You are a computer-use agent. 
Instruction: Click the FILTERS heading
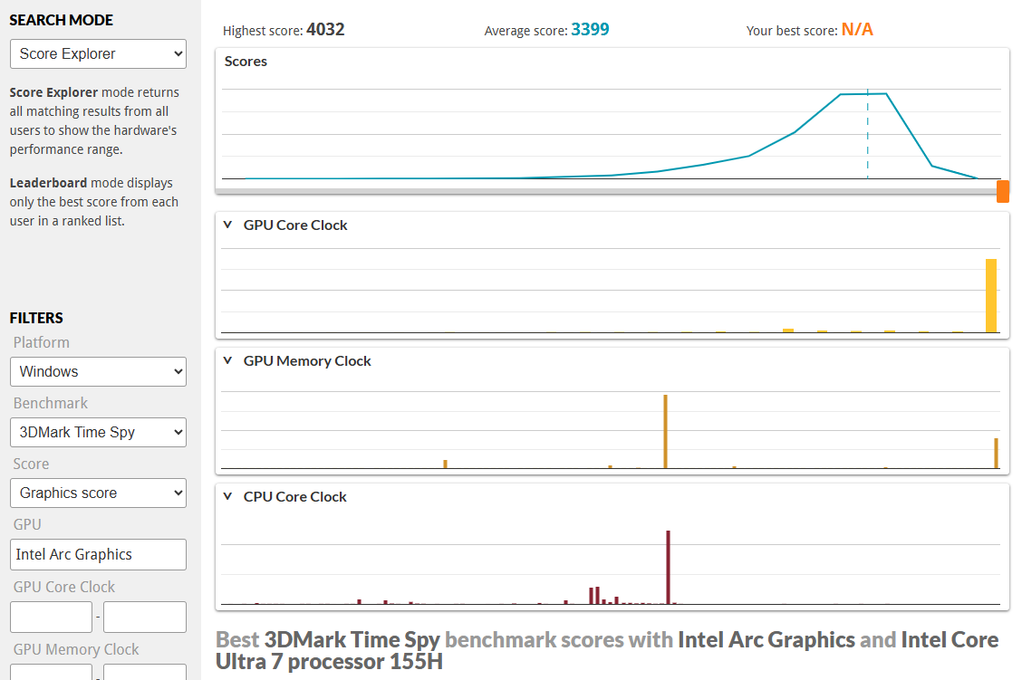pyautogui.click(x=36, y=318)
